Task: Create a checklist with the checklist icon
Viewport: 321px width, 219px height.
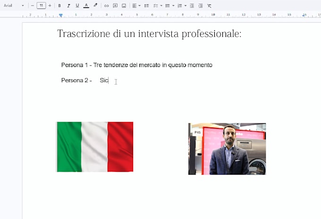Action: pos(156,6)
